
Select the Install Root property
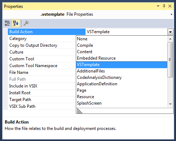tap(42, 93)
